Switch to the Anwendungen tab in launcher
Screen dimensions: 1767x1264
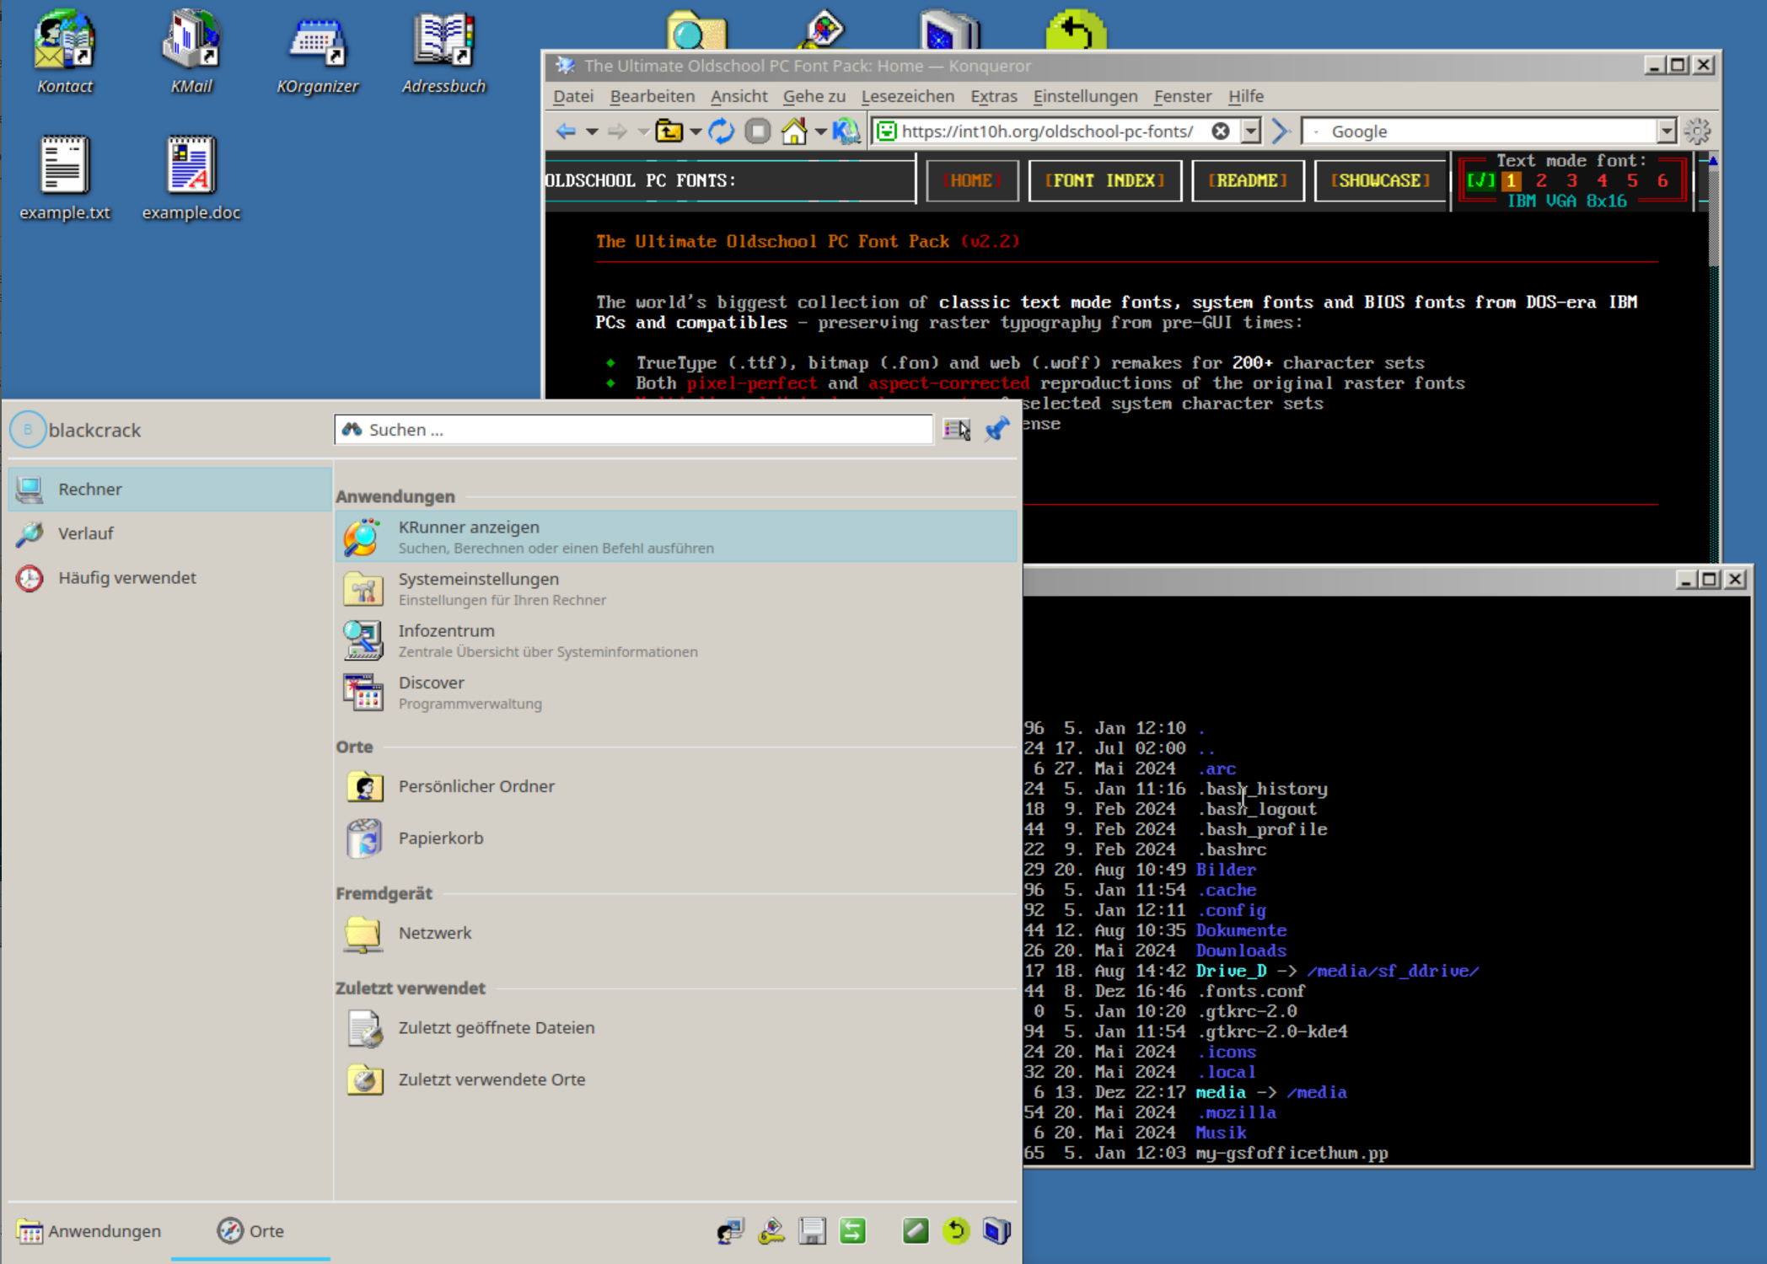89,1231
